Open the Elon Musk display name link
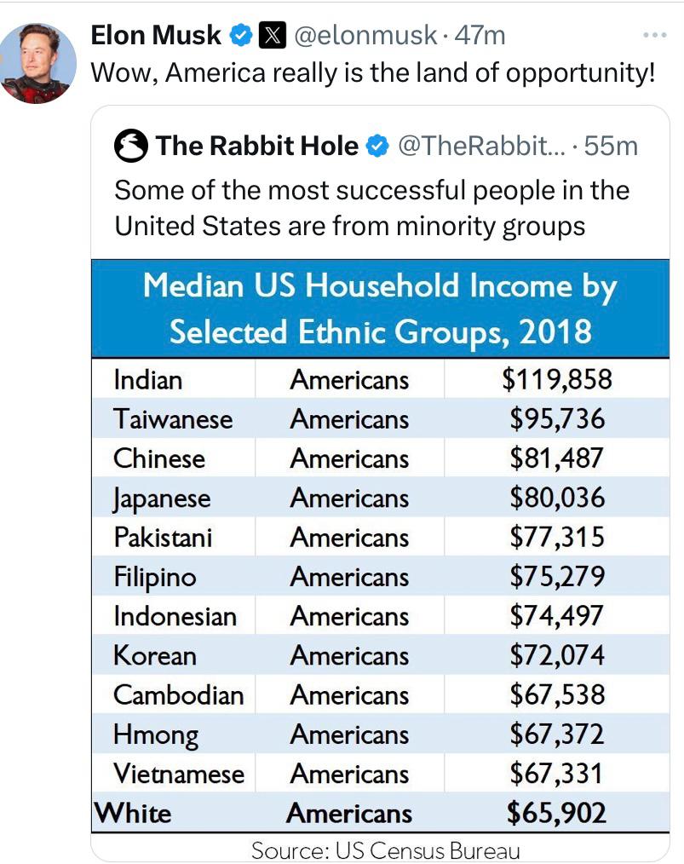Screen dimensions: 684x864 (x=156, y=35)
